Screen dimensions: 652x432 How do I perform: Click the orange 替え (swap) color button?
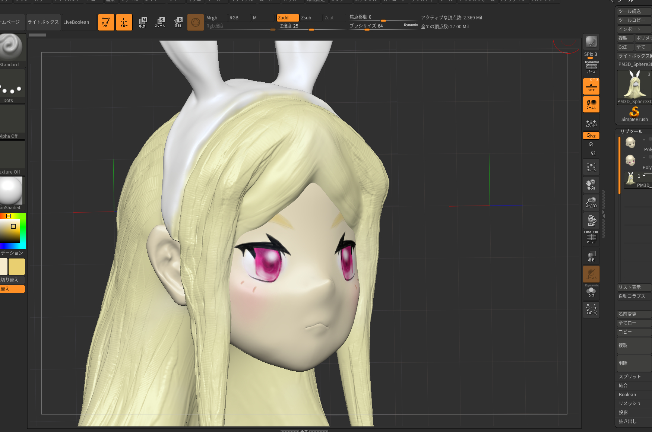click(12, 289)
